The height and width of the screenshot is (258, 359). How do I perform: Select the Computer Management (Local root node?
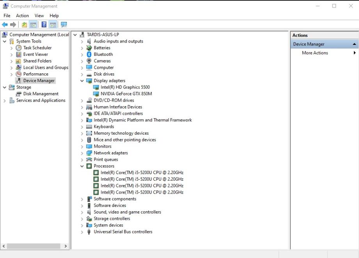tap(39, 35)
